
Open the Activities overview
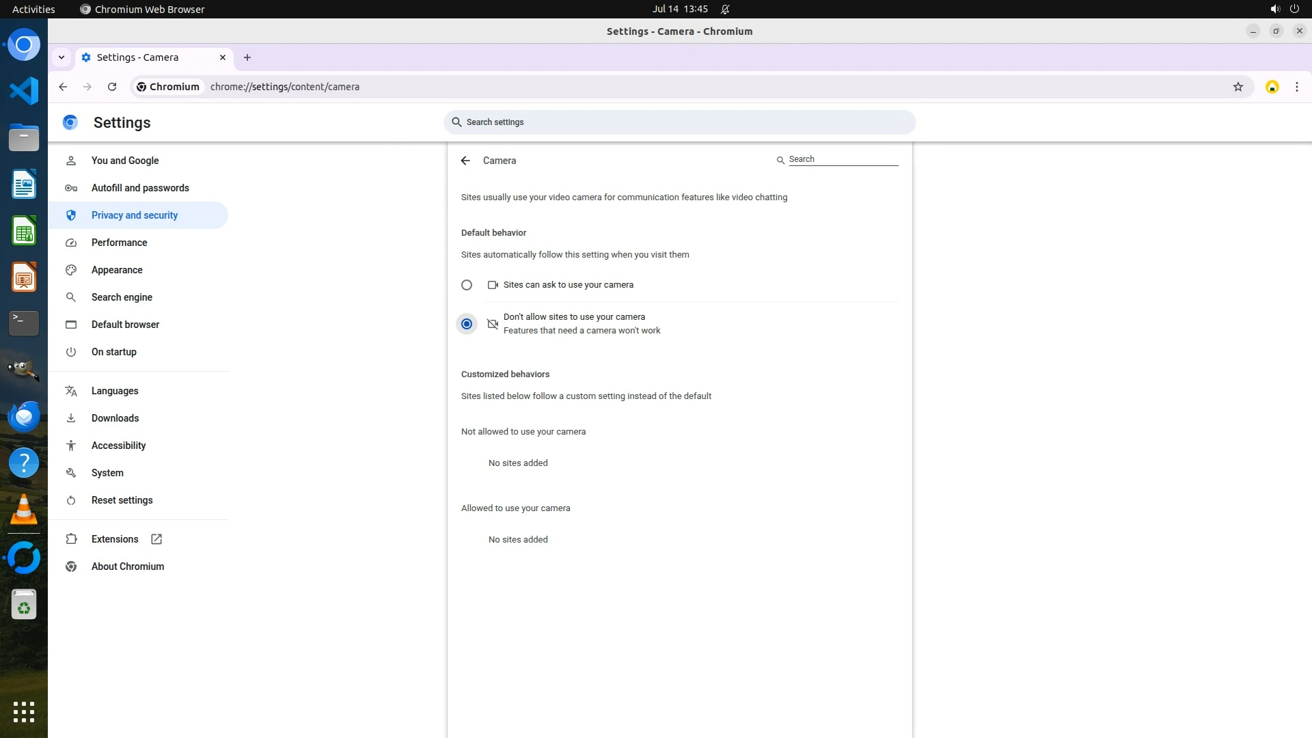click(33, 9)
